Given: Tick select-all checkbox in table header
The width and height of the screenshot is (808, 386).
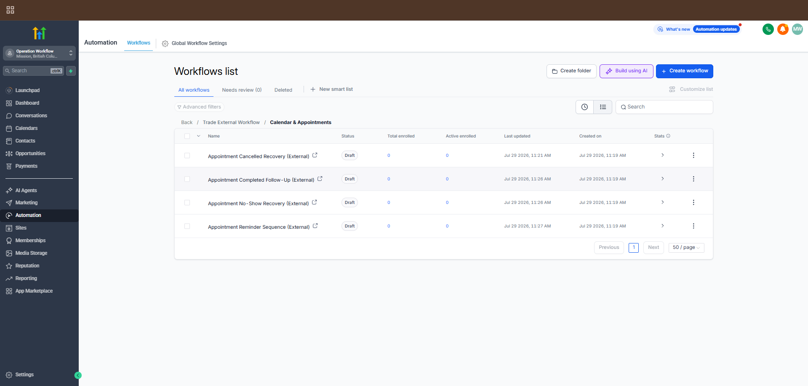Looking at the screenshot, I should tap(187, 136).
